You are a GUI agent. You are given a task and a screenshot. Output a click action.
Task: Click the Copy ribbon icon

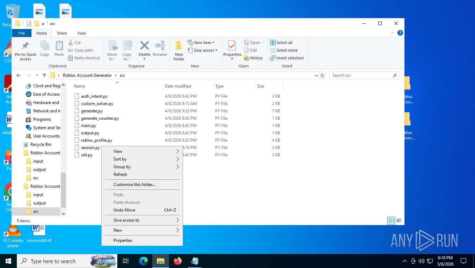pyautogui.click(x=44, y=46)
